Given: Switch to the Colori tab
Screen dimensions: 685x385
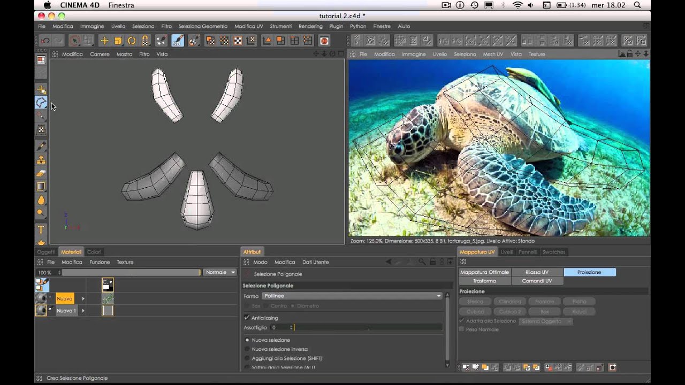Looking at the screenshot, I should point(94,252).
